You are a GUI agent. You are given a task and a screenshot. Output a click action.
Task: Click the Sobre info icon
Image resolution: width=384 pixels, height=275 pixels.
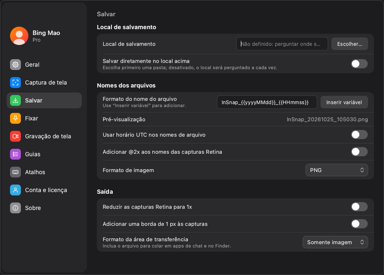[15, 208]
